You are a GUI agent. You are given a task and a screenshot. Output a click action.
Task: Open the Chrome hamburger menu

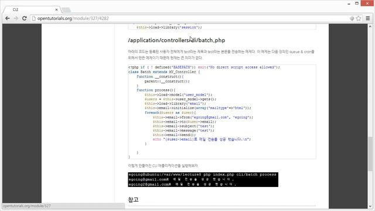368,18
